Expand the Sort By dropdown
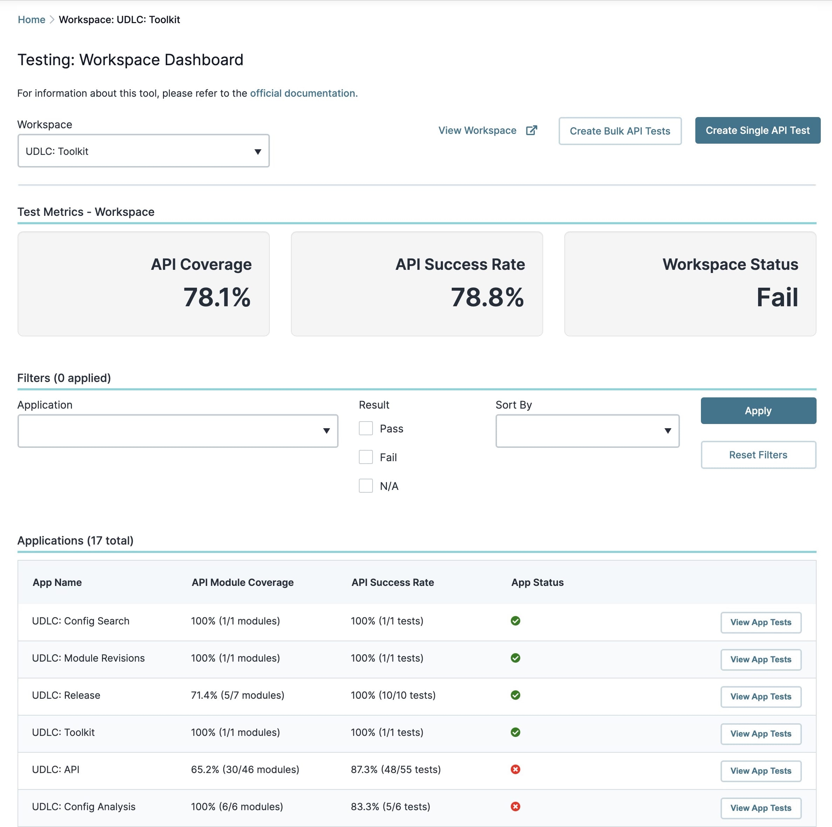 click(587, 431)
